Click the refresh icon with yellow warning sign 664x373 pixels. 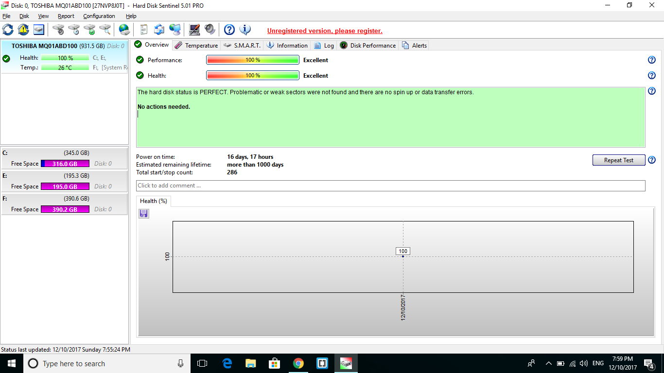coord(23,30)
